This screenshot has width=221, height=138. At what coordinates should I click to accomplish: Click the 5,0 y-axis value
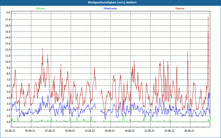point(9,92)
